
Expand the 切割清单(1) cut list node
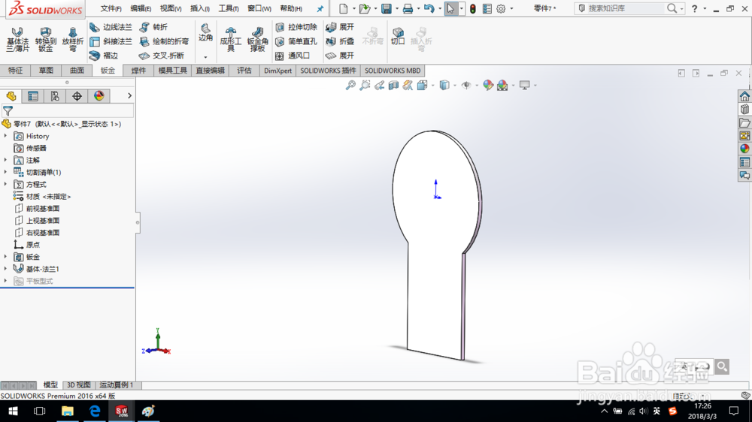click(x=6, y=172)
